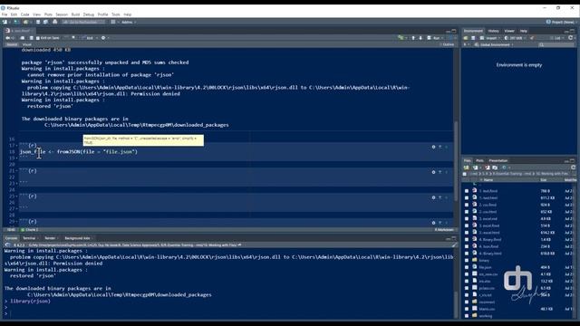This screenshot has width=580, height=326.
Task: Check the box for 4. Json.Rmd
Action: click(x=467, y=246)
